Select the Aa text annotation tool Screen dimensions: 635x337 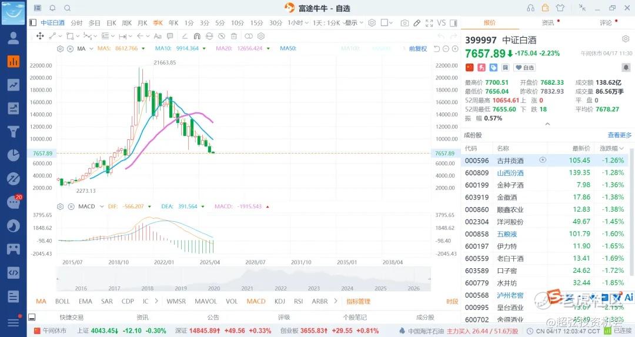tap(158, 36)
